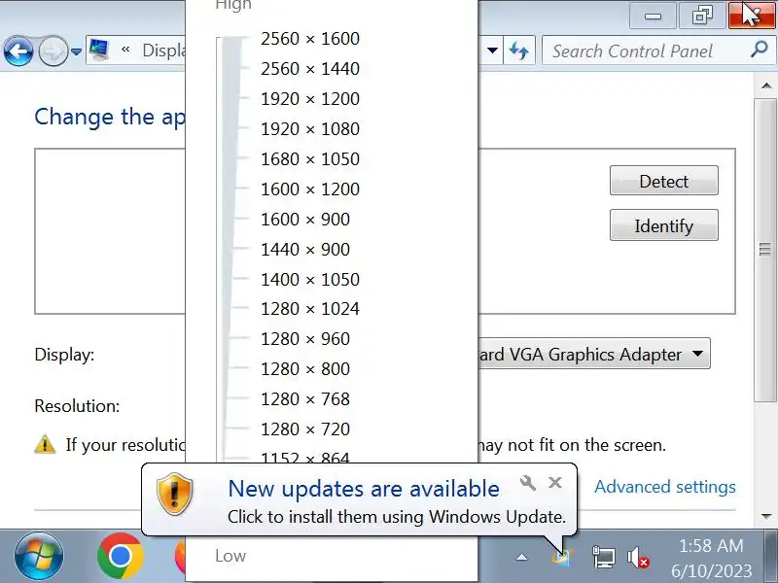The height and width of the screenshot is (583, 778).
Task: Close the Windows Update balloon
Action: click(x=555, y=482)
